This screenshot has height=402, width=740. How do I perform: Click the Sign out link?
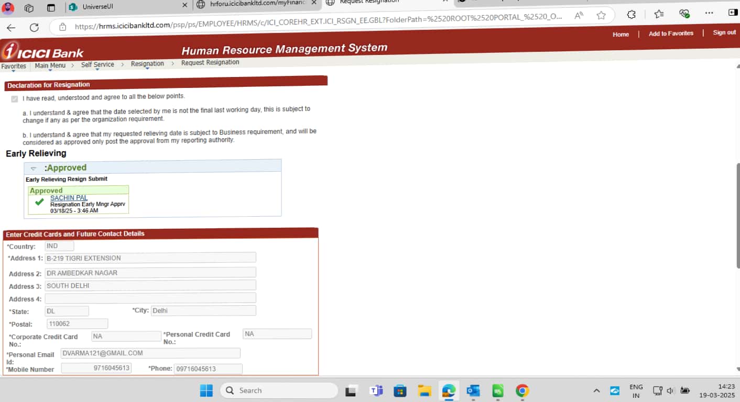[724, 32]
